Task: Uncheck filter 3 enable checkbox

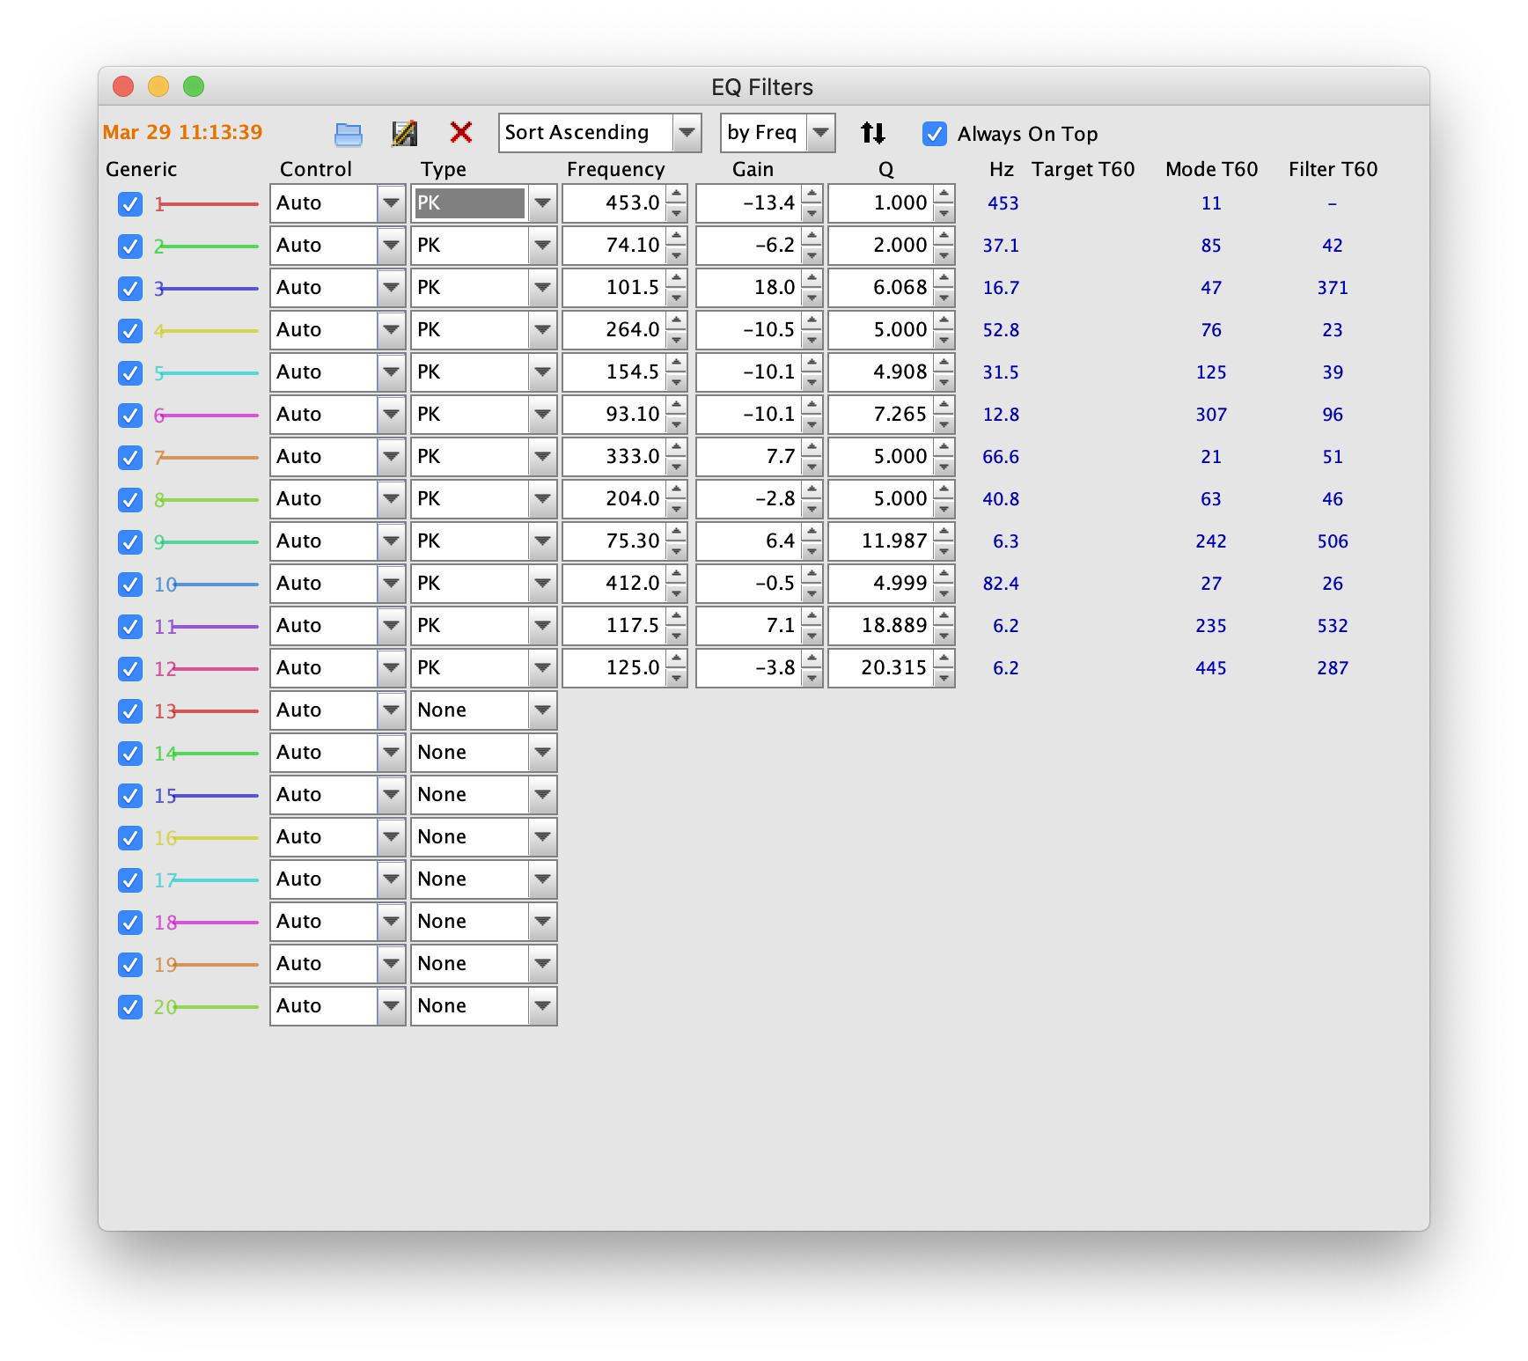Action: [130, 289]
